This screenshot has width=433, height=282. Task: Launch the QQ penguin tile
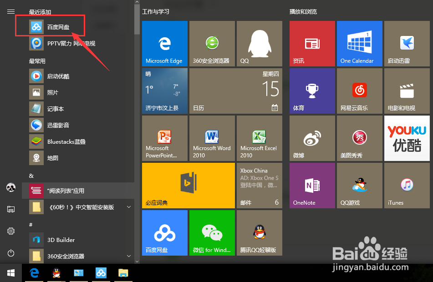260,44
